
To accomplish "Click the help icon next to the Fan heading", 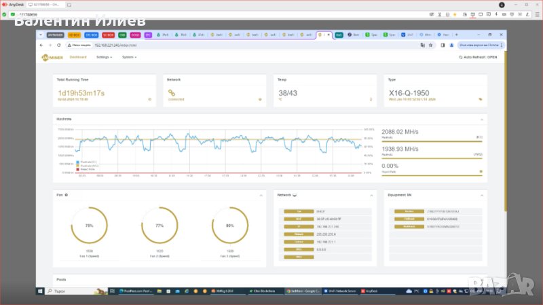I will click(x=66, y=195).
